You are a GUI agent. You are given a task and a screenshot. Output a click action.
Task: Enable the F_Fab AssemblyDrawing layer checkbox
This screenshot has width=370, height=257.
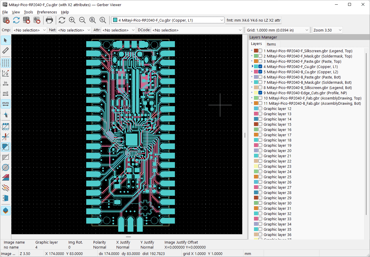260,98
